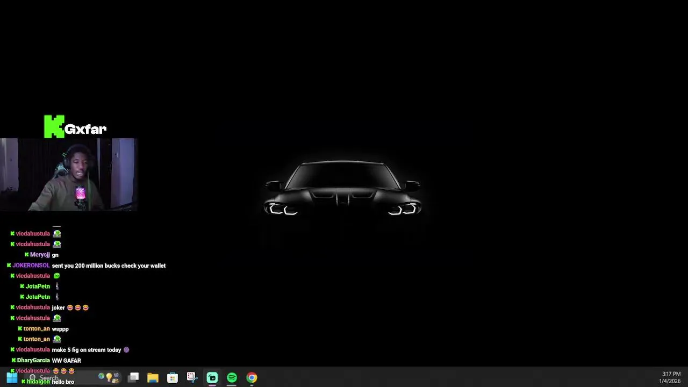Image resolution: width=688 pixels, height=387 pixels.
Task: Open File Explorer from the taskbar
Action: [153, 378]
